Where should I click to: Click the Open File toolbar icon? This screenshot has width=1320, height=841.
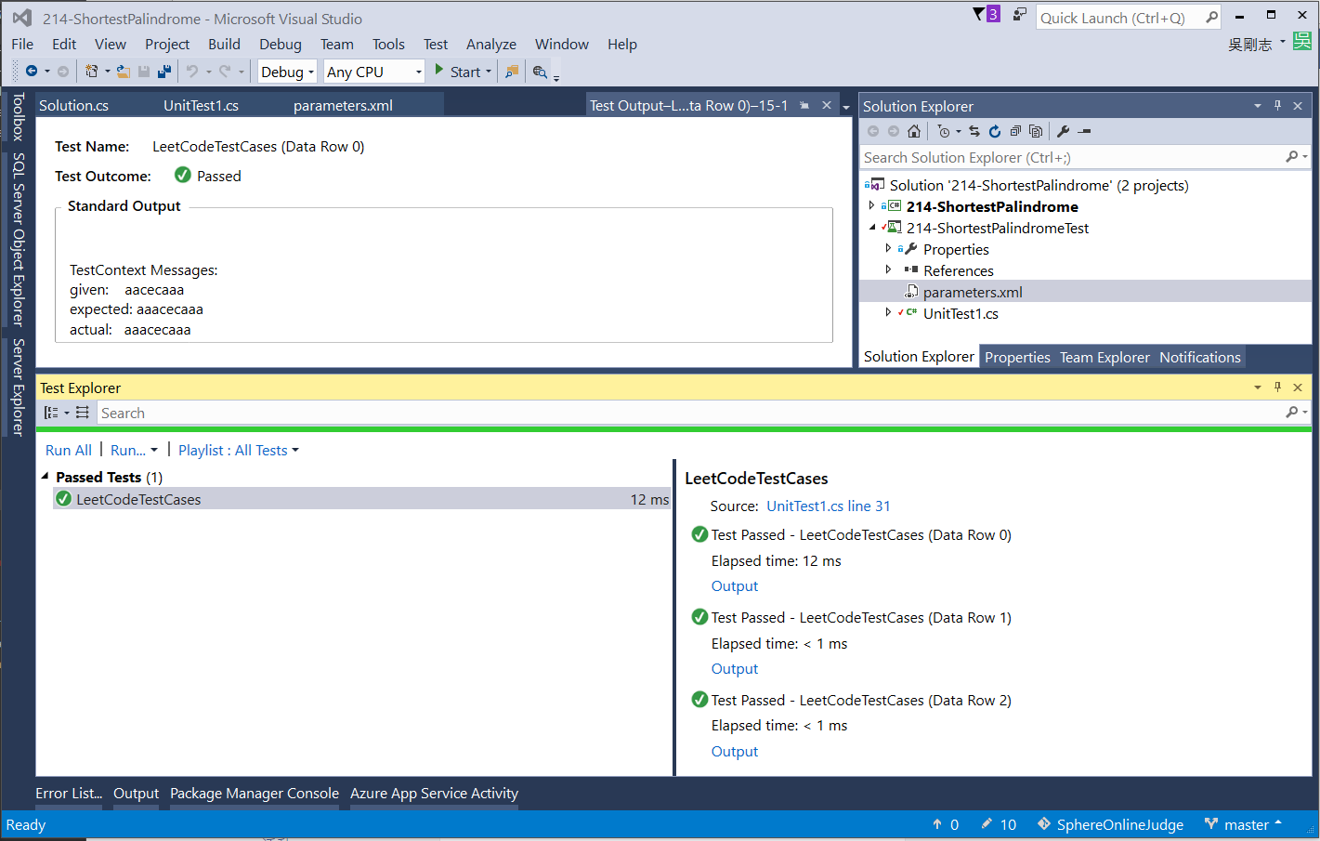tap(123, 72)
